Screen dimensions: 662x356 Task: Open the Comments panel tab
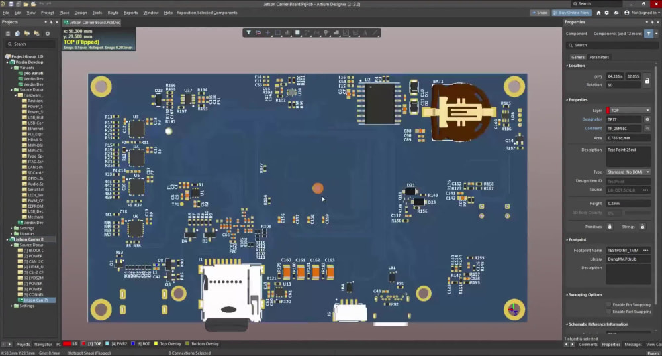(x=588, y=345)
